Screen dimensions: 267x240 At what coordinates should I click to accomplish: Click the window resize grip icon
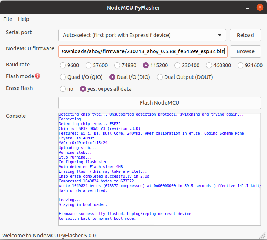(x=262, y=236)
